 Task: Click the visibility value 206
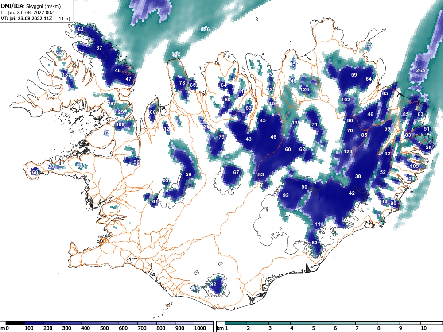[x=410, y=178]
